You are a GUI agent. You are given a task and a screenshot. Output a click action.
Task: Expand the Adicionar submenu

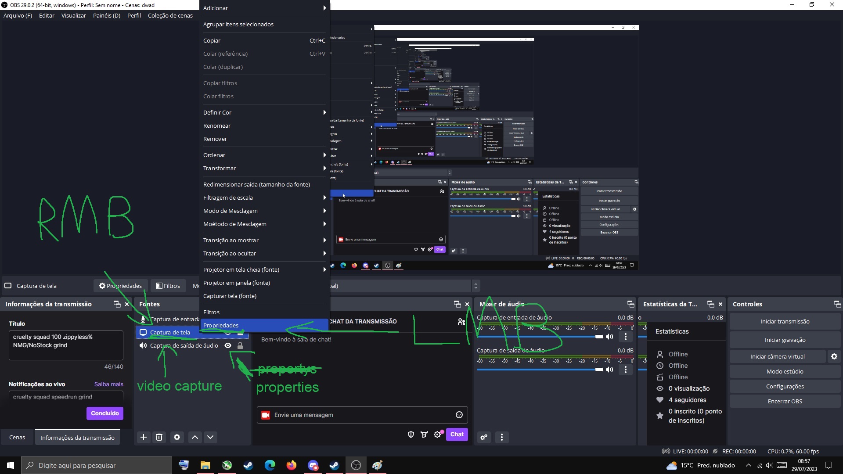(263, 8)
